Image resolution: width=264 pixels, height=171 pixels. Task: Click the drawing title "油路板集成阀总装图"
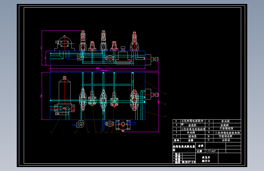[x=184, y=148]
